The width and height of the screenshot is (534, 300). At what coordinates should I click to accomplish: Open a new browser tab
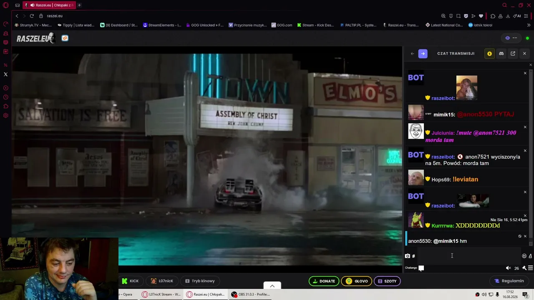79,5
